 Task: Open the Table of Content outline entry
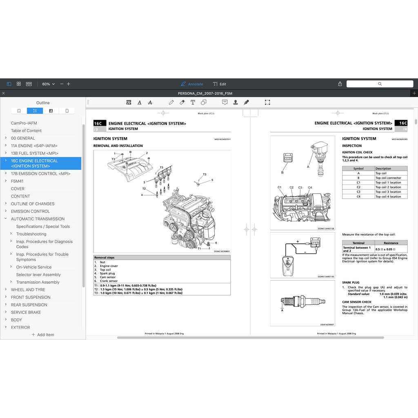(26, 131)
